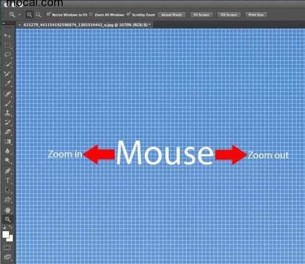Select the Zoom tool in toolbox

[8, 219]
